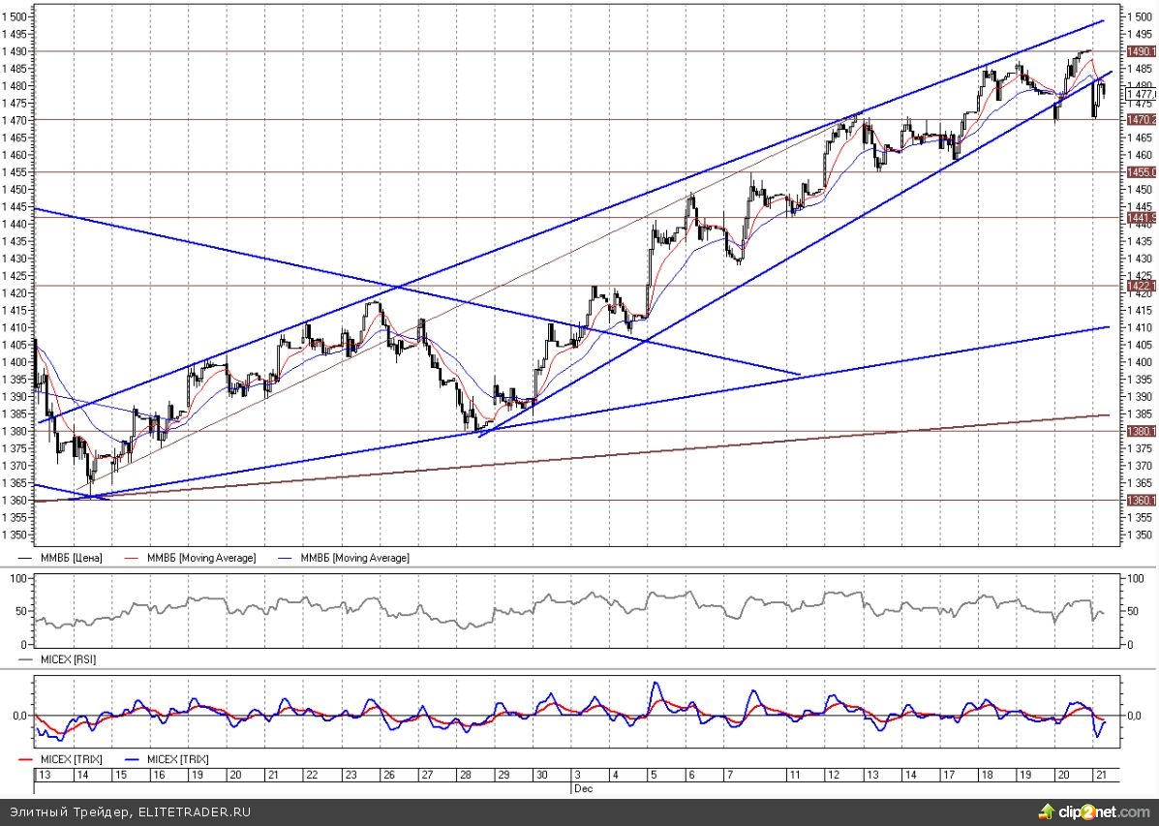Click the Dec month label on timeline
Viewport: 1159px width, 826px height.
(580, 789)
